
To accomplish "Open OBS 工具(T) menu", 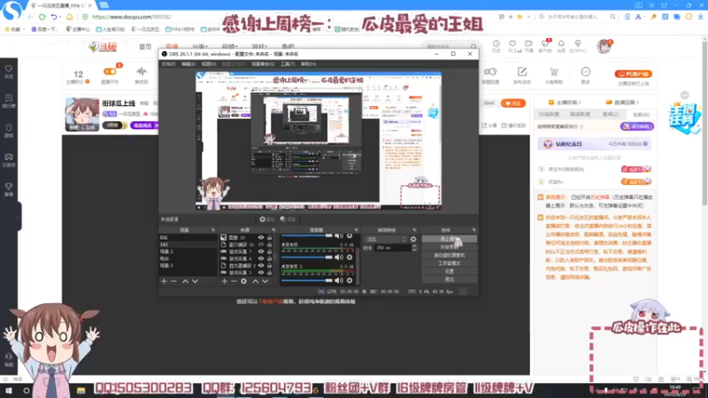I will click(x=288, y=64).
